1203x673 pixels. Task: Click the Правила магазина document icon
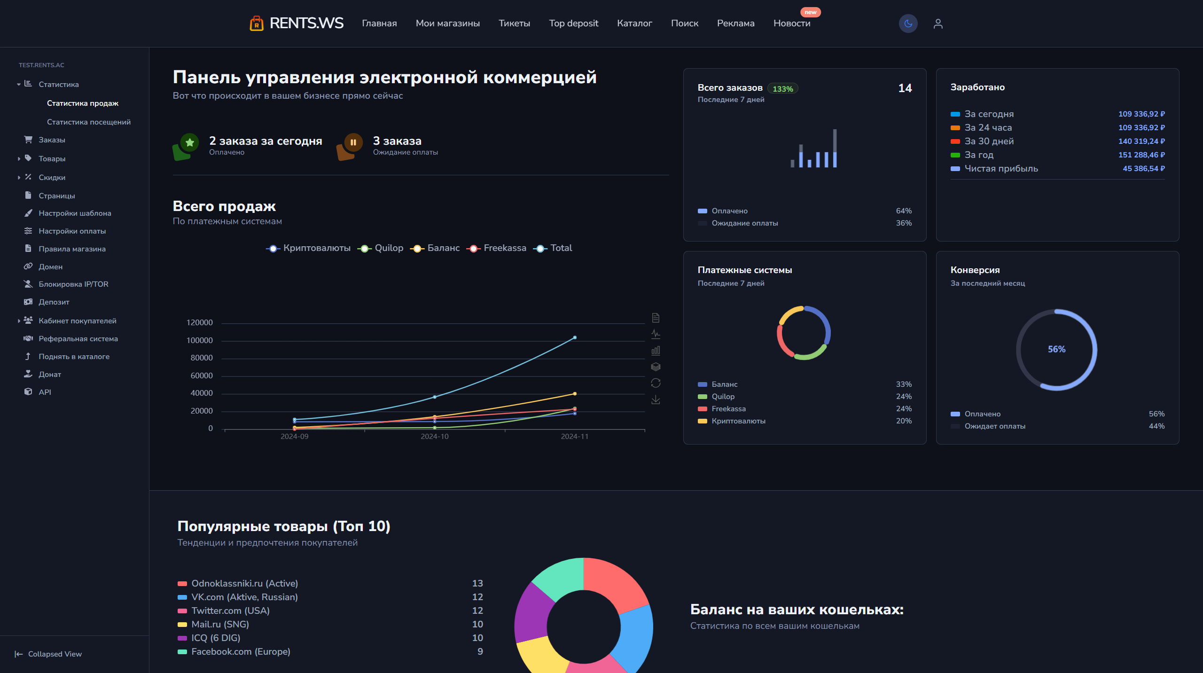pos(28,248)
